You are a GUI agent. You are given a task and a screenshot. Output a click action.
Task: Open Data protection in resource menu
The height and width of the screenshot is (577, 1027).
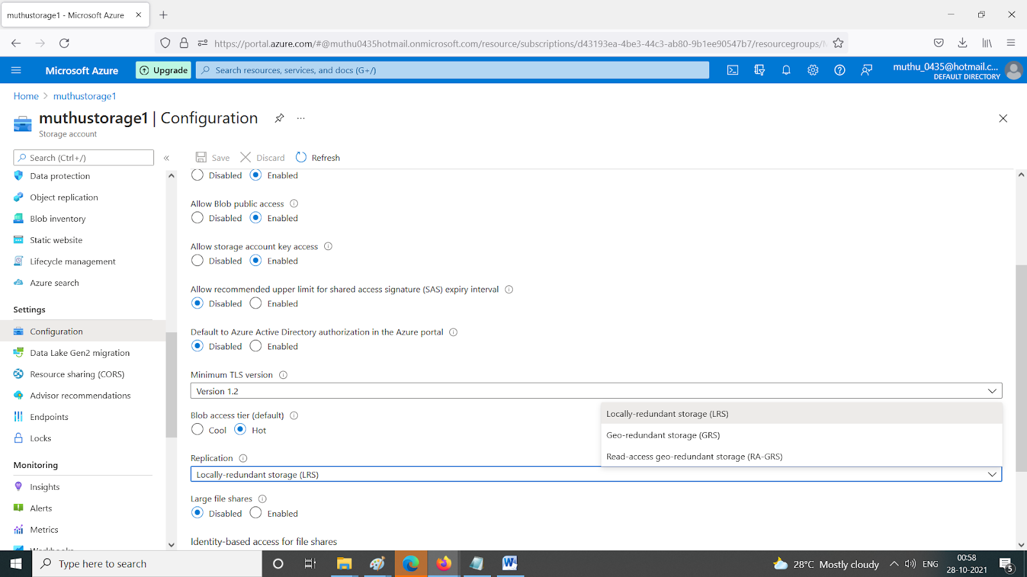click(60, 176)
